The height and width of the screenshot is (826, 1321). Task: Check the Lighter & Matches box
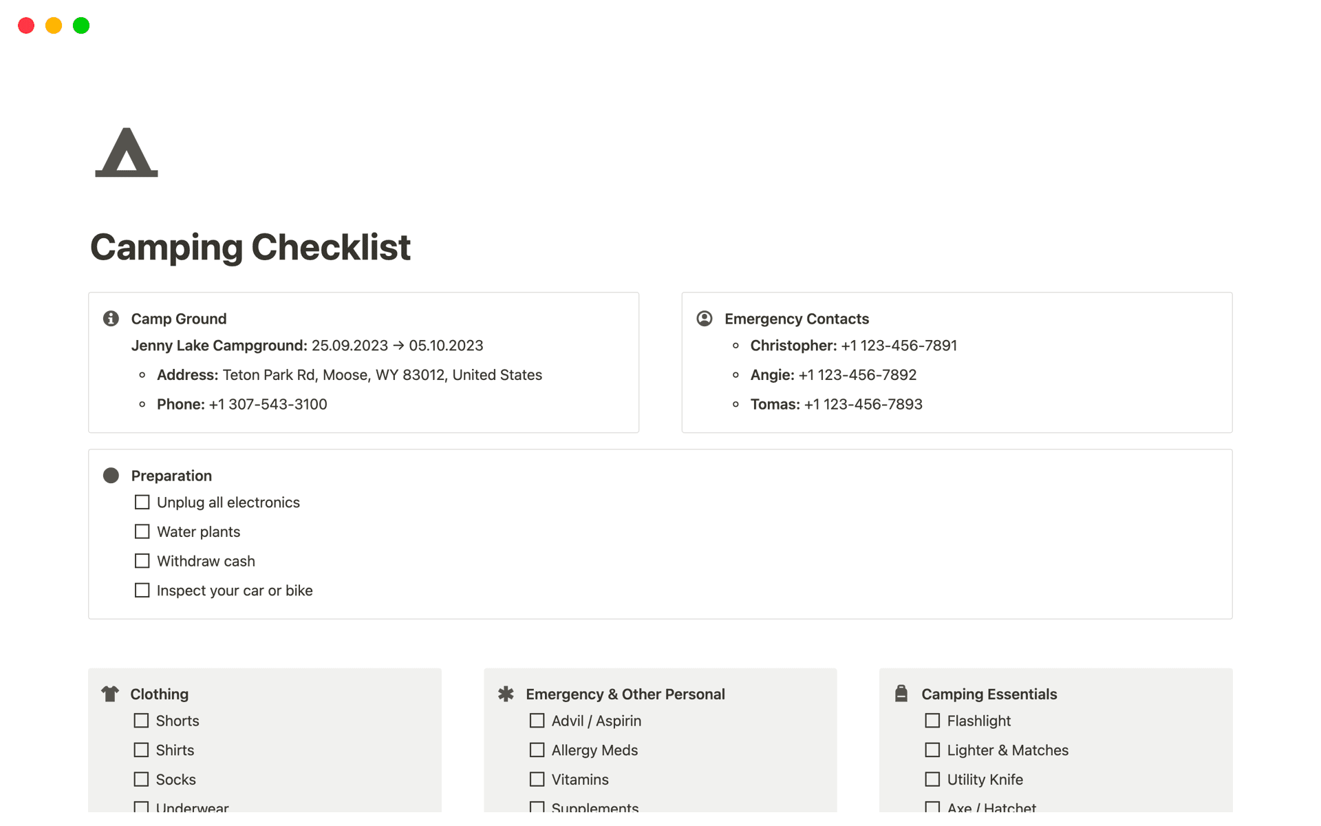(x=932, y=750)
